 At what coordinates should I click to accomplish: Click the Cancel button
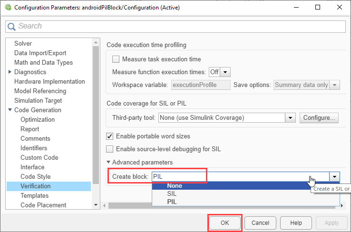click(x=260, y=222)
